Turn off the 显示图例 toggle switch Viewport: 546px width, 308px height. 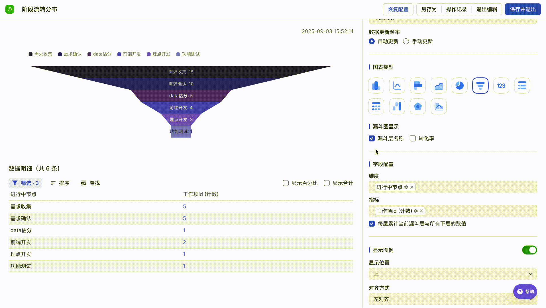click(x=529, y=250)
